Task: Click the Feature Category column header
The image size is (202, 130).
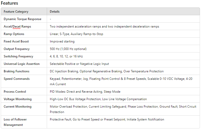Action: coord(16,12)
